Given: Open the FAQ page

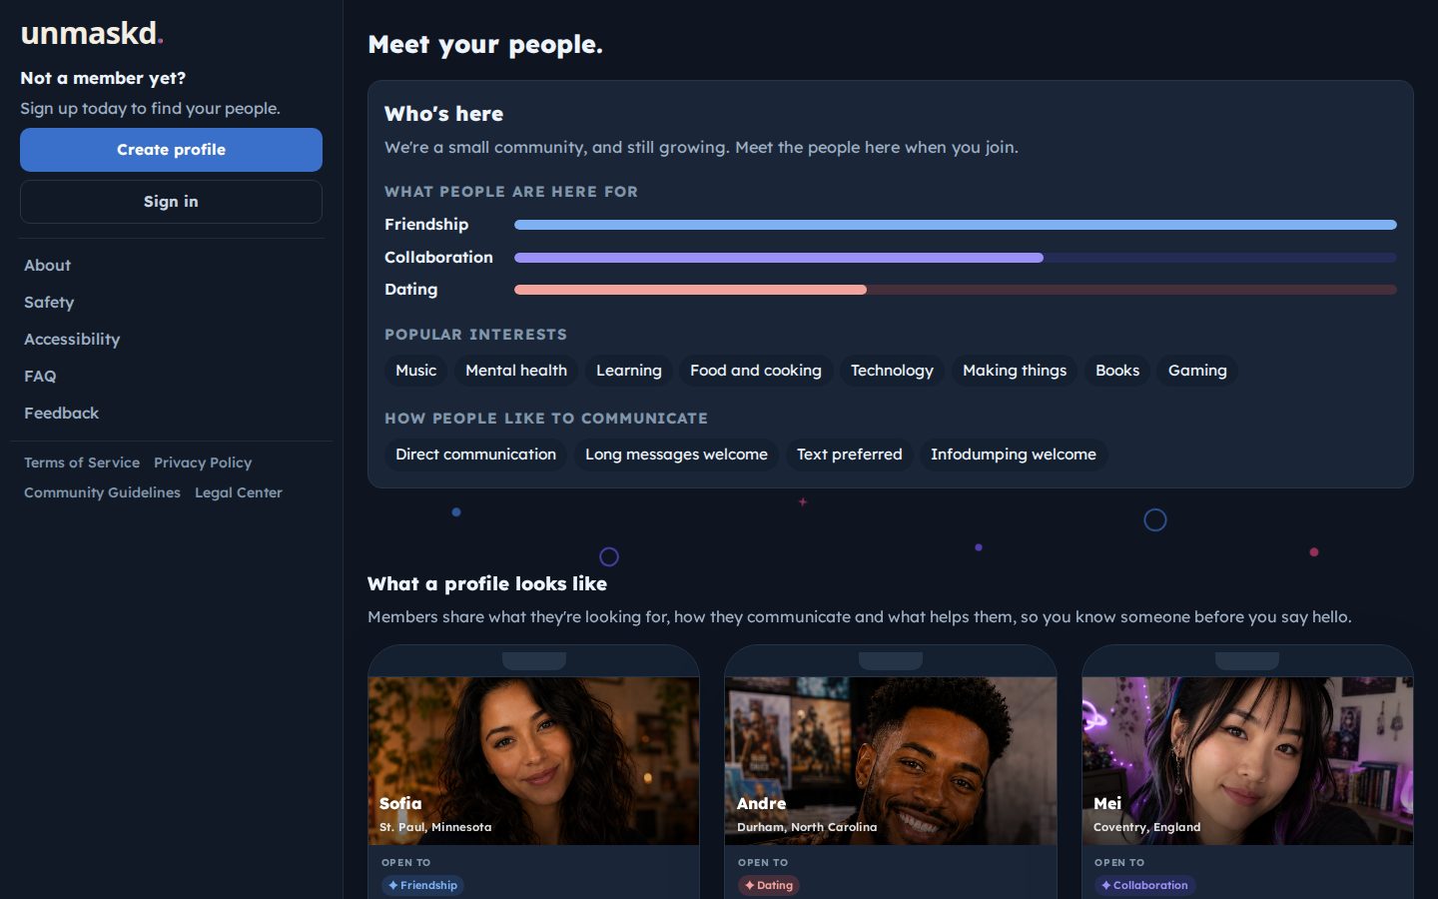Looking at the screenshot, I should coord(40,377).
